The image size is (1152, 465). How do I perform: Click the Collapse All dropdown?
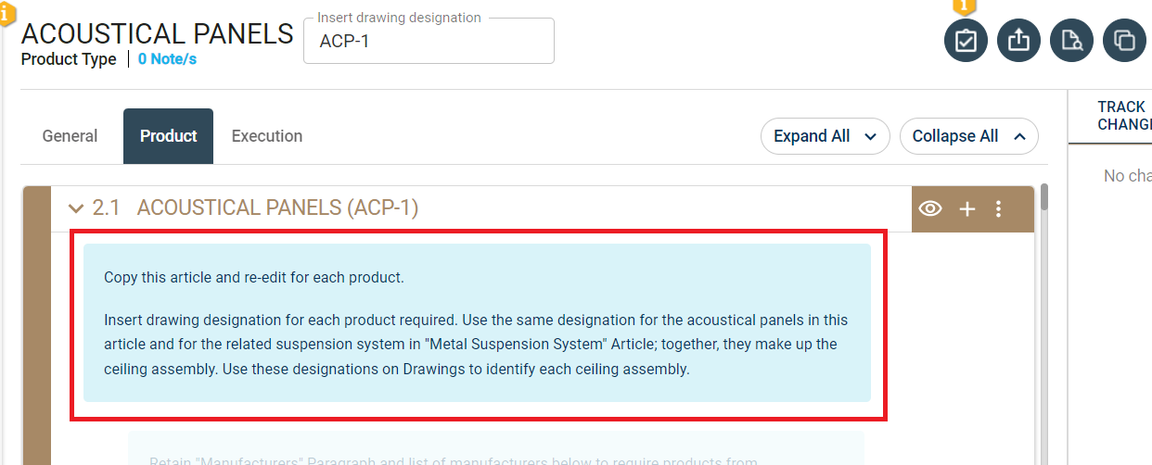pos(968,136)
